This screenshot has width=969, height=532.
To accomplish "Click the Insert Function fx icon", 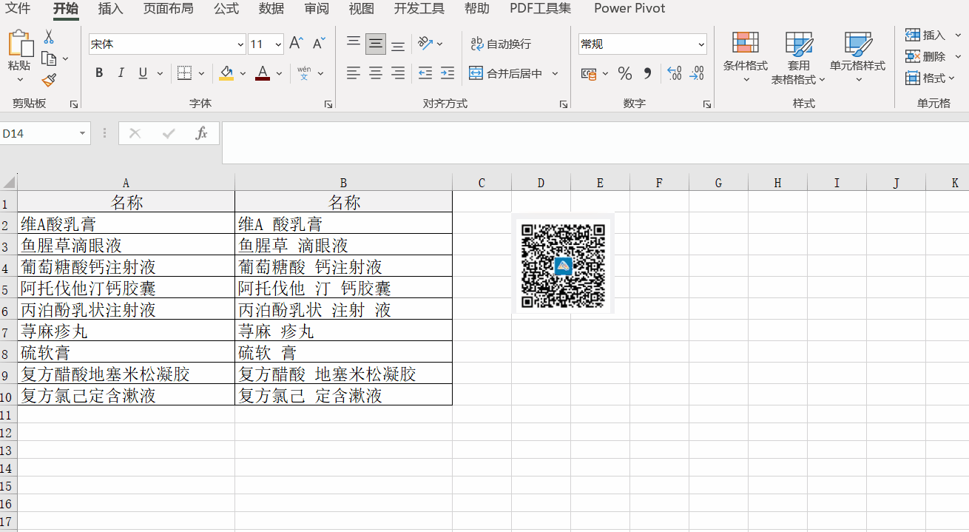I will click(x=201, y=133).
